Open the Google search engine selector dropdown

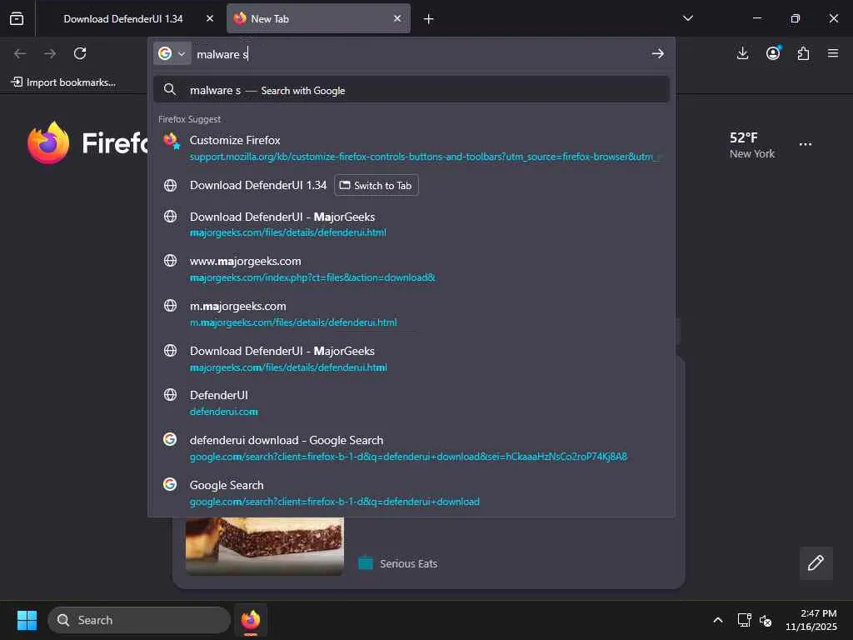[x=172, y=54]
